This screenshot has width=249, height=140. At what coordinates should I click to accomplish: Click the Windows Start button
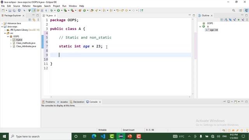pyautogui.click(x=4, y=136)
